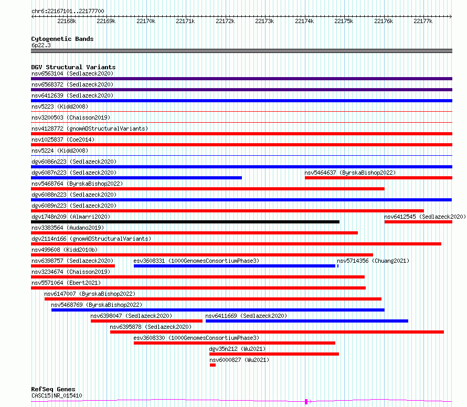This screenshot has width=467, height=407.
Task: Click the CASC15|NR_015410 gene label
Action: click(57, 395)
